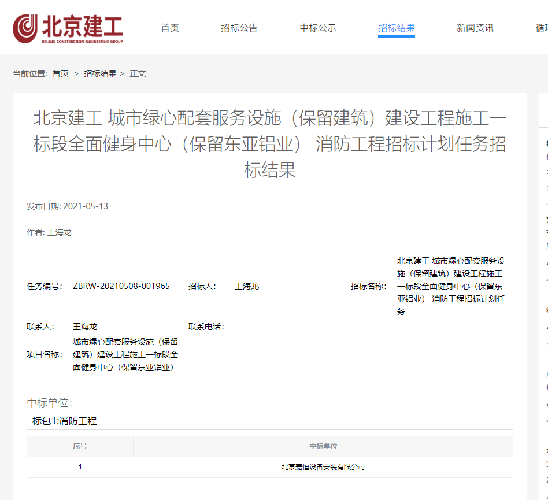Click the 招标结果 breadcrumb link
The width and height of the screenshot is (548, 500).
click(100, 73)
